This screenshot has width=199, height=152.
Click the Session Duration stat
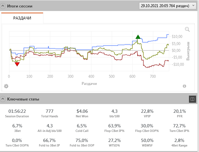(x=17, y=113)
